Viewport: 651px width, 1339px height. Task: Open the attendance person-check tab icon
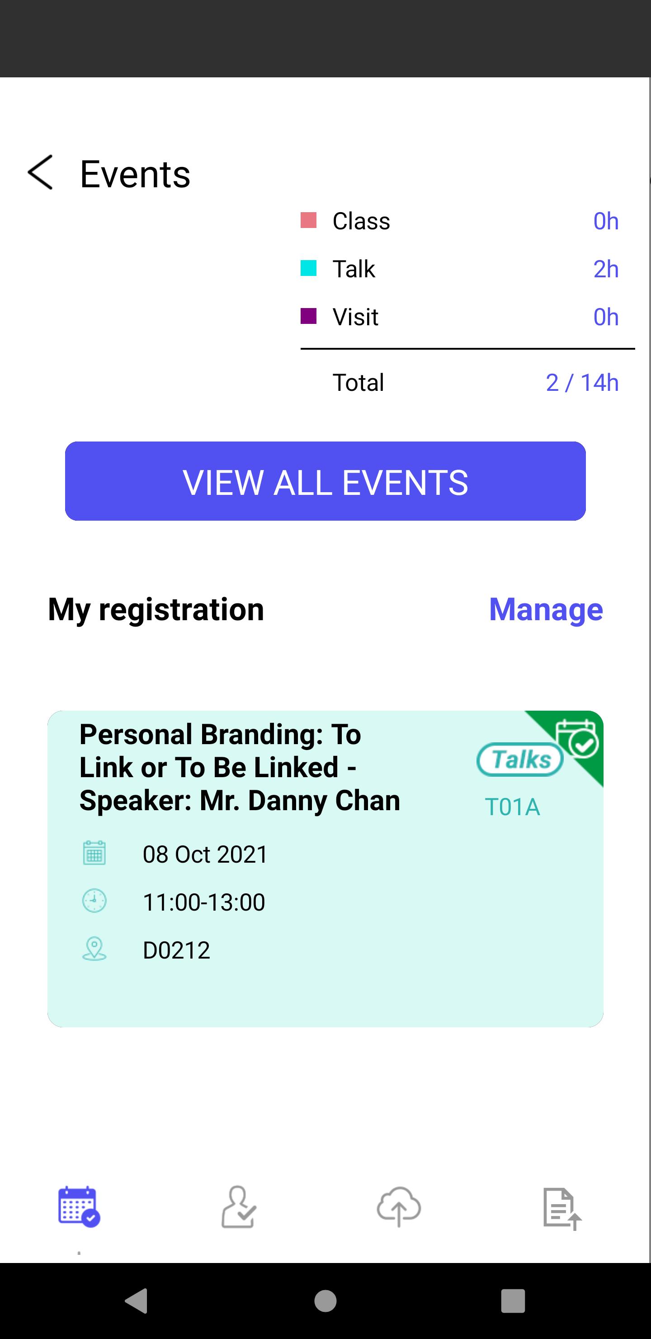pos(239,1206)
